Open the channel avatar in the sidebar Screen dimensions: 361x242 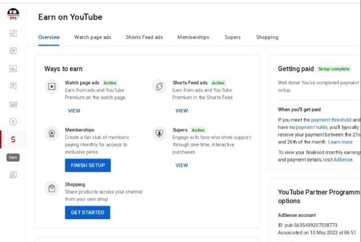(x=13, y=14)
